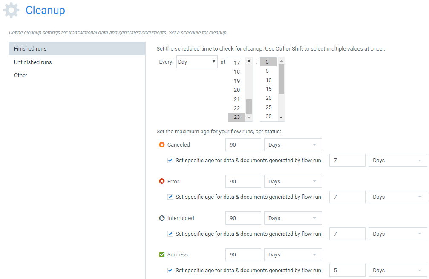Select hour 20 in the list
Viewport: 429px width, 279px height.
[x=237, y=90]
